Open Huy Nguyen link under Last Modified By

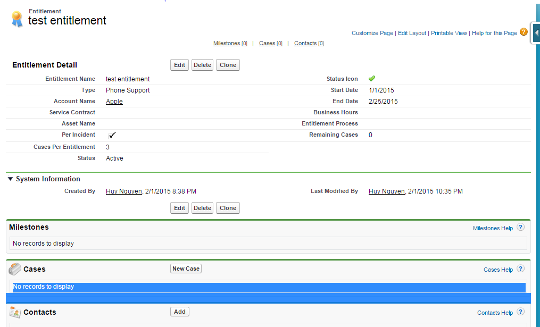(x=387, y=191)
